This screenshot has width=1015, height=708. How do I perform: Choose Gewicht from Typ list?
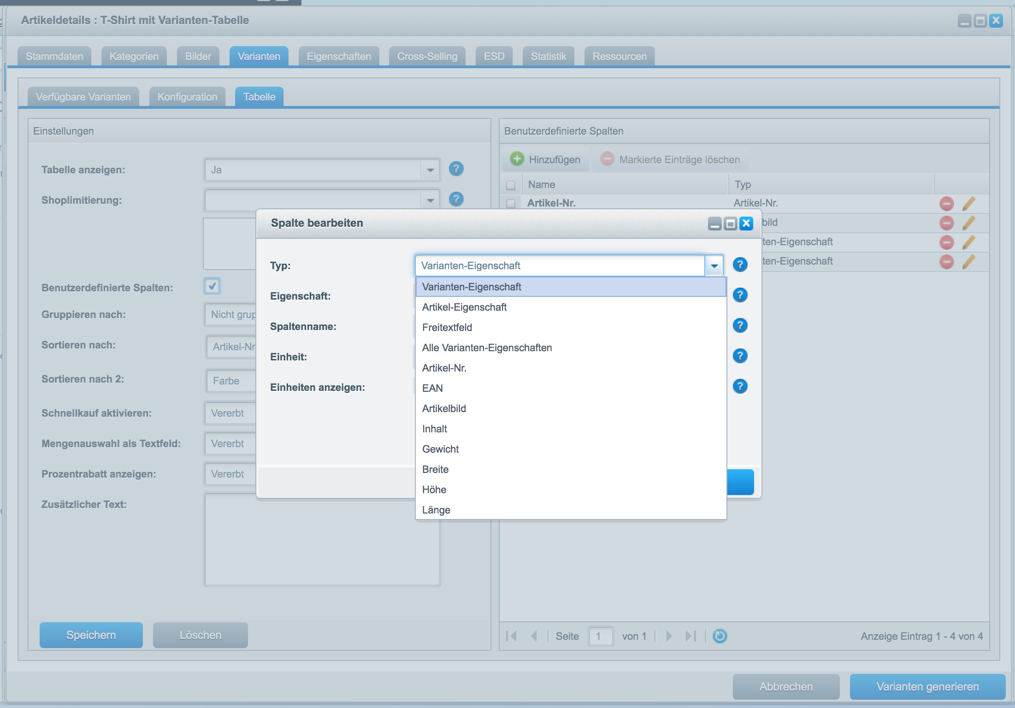click(571, 449)
